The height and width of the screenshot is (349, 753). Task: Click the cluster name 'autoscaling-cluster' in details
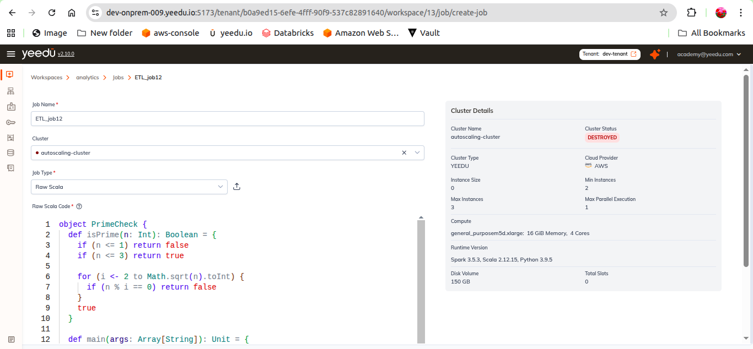pyautogui.click(x=475, y=137)
